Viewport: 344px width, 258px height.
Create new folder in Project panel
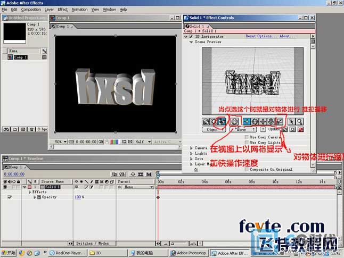tap(15, 129)
